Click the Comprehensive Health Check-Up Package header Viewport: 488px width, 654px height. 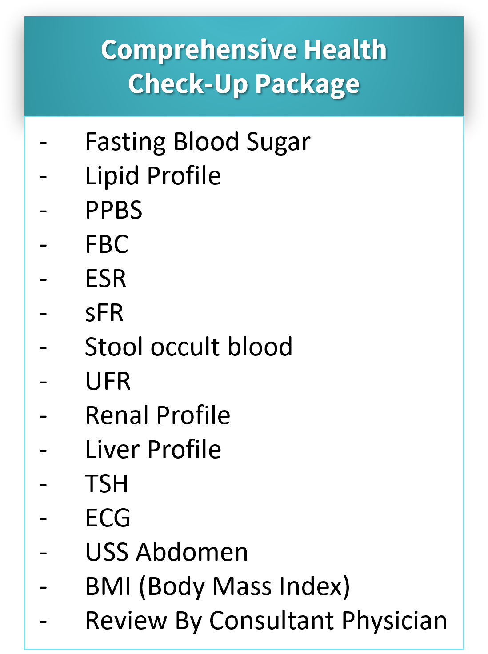244,67
